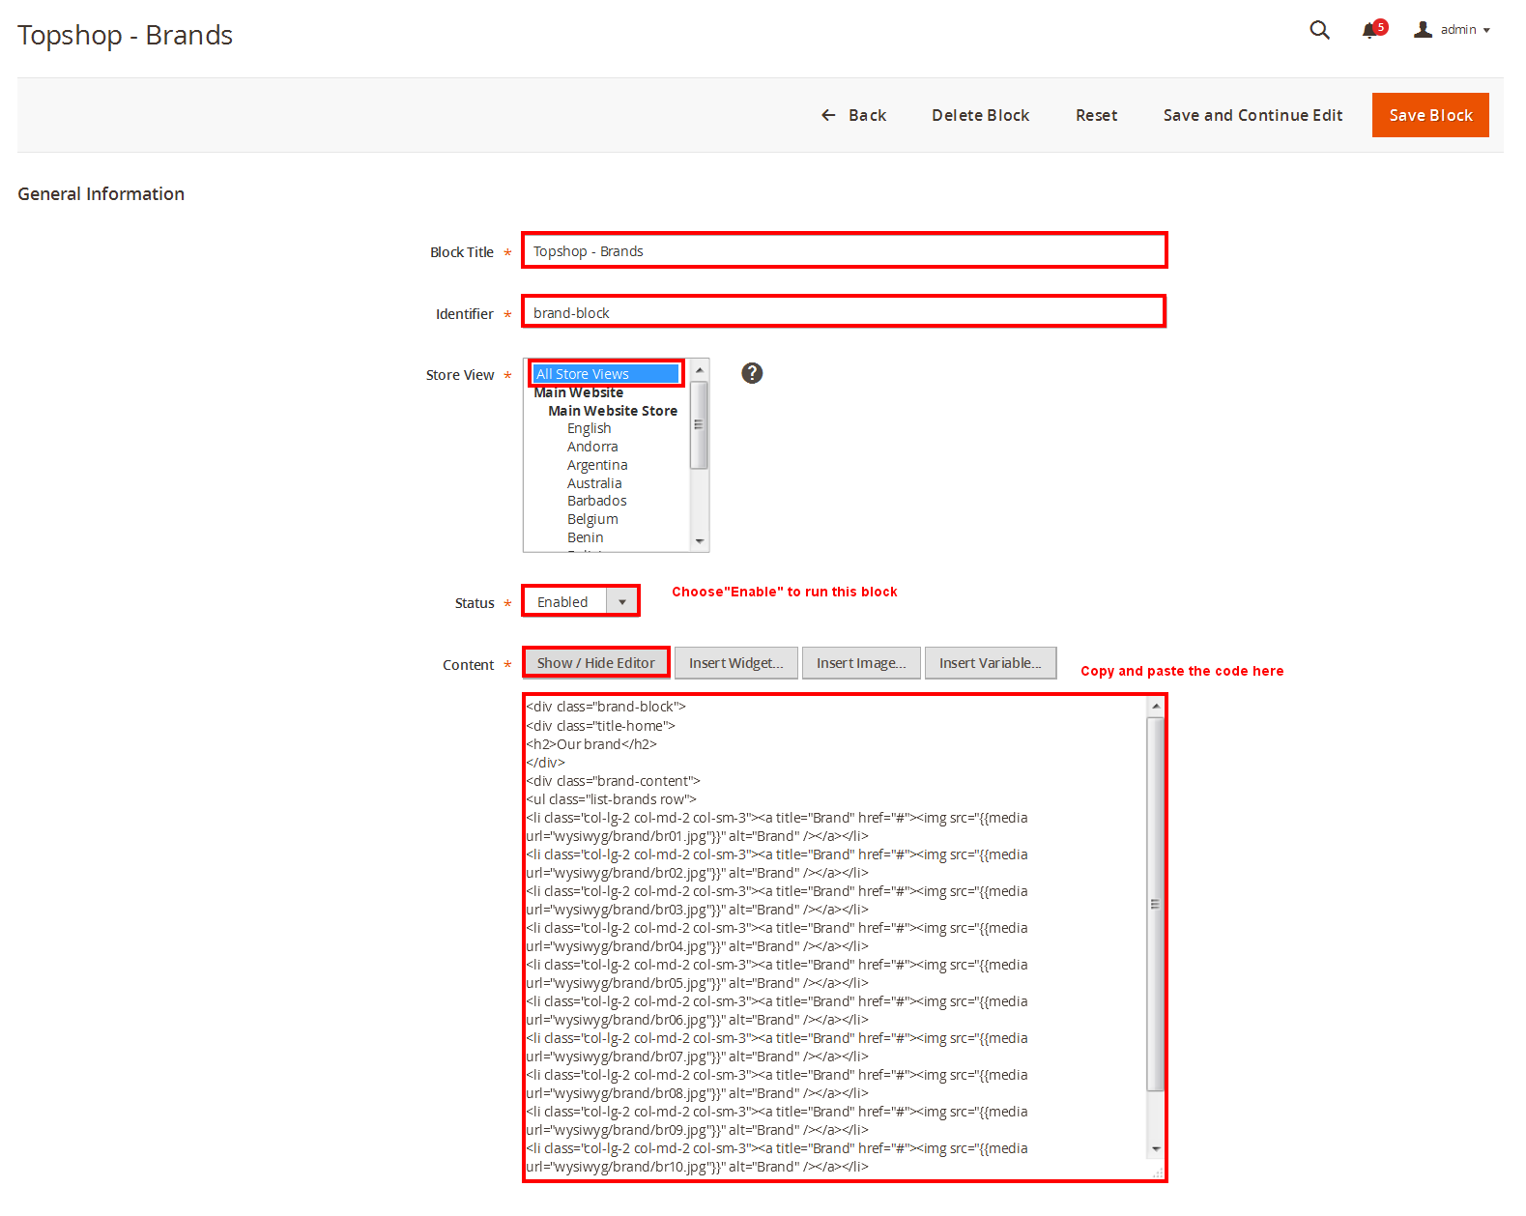The image size is (1526, 1216).
Task: Click Insert Variable... button
Action: pos(990,663)
